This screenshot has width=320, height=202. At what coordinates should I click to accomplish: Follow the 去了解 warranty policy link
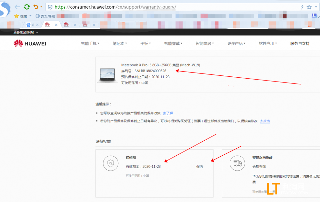(168, 113)
